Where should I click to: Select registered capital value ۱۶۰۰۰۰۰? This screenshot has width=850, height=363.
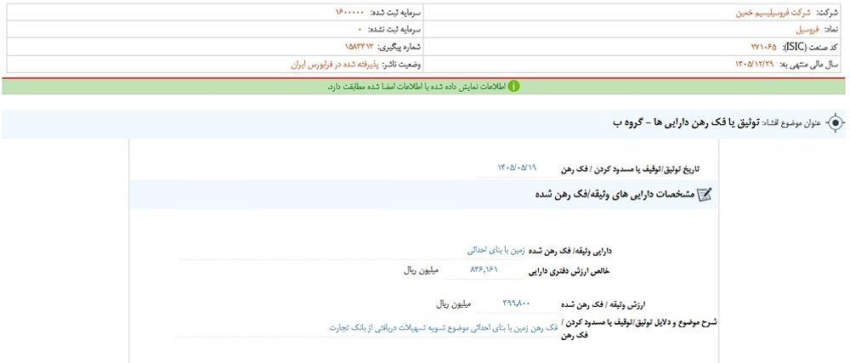(x=350, y=12)
